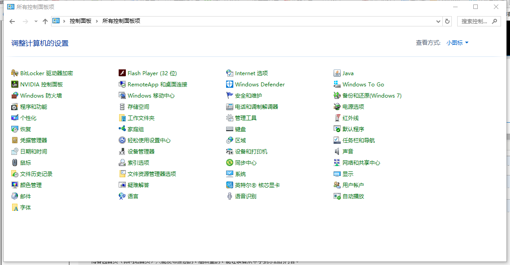Expand the 小图标 view mode dropdown

coord(458,43)
